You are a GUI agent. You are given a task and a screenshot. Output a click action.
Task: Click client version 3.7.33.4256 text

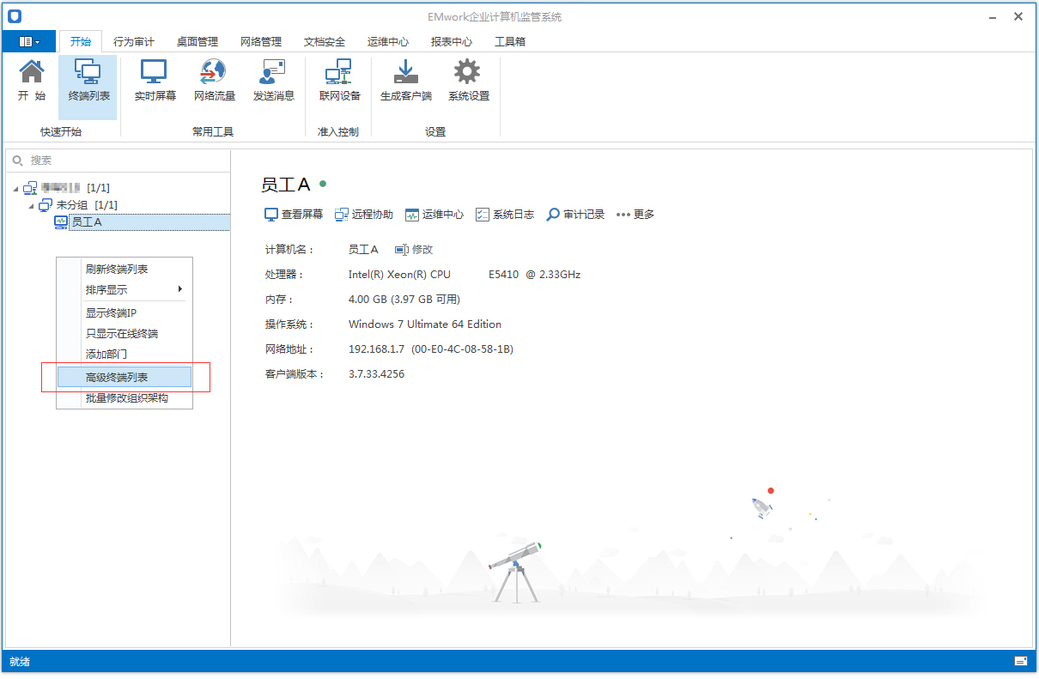(376, 374)
